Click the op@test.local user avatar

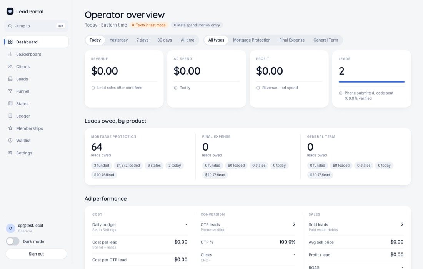point(10,228)
